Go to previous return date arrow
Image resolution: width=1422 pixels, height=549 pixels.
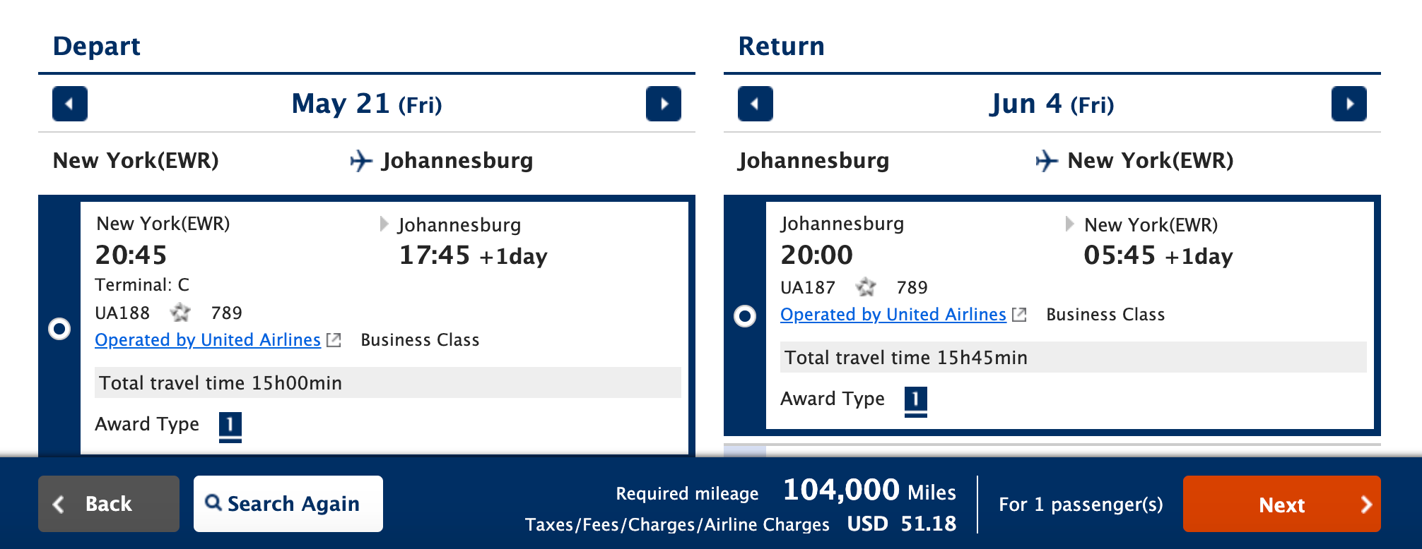pyautogui.click(x=755, y=104)
